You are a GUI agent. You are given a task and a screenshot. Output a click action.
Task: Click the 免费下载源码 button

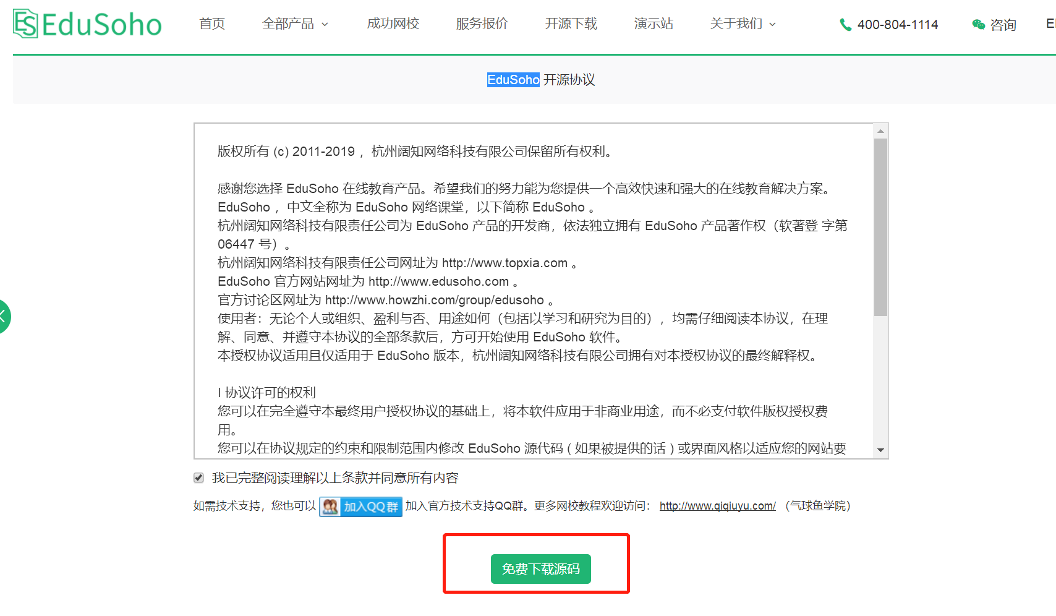[541, 569]
